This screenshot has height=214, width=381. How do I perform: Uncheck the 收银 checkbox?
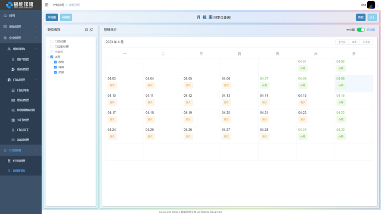[x=56, y=62]
